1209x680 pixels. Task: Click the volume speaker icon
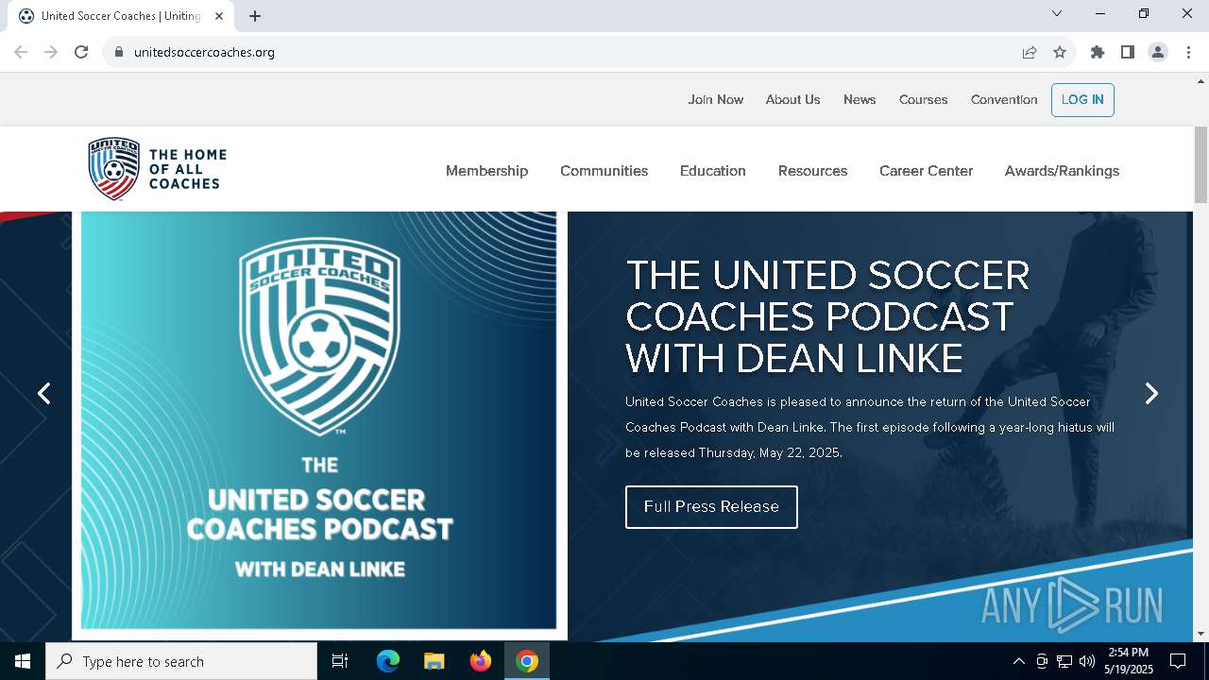coord(1087,661)
